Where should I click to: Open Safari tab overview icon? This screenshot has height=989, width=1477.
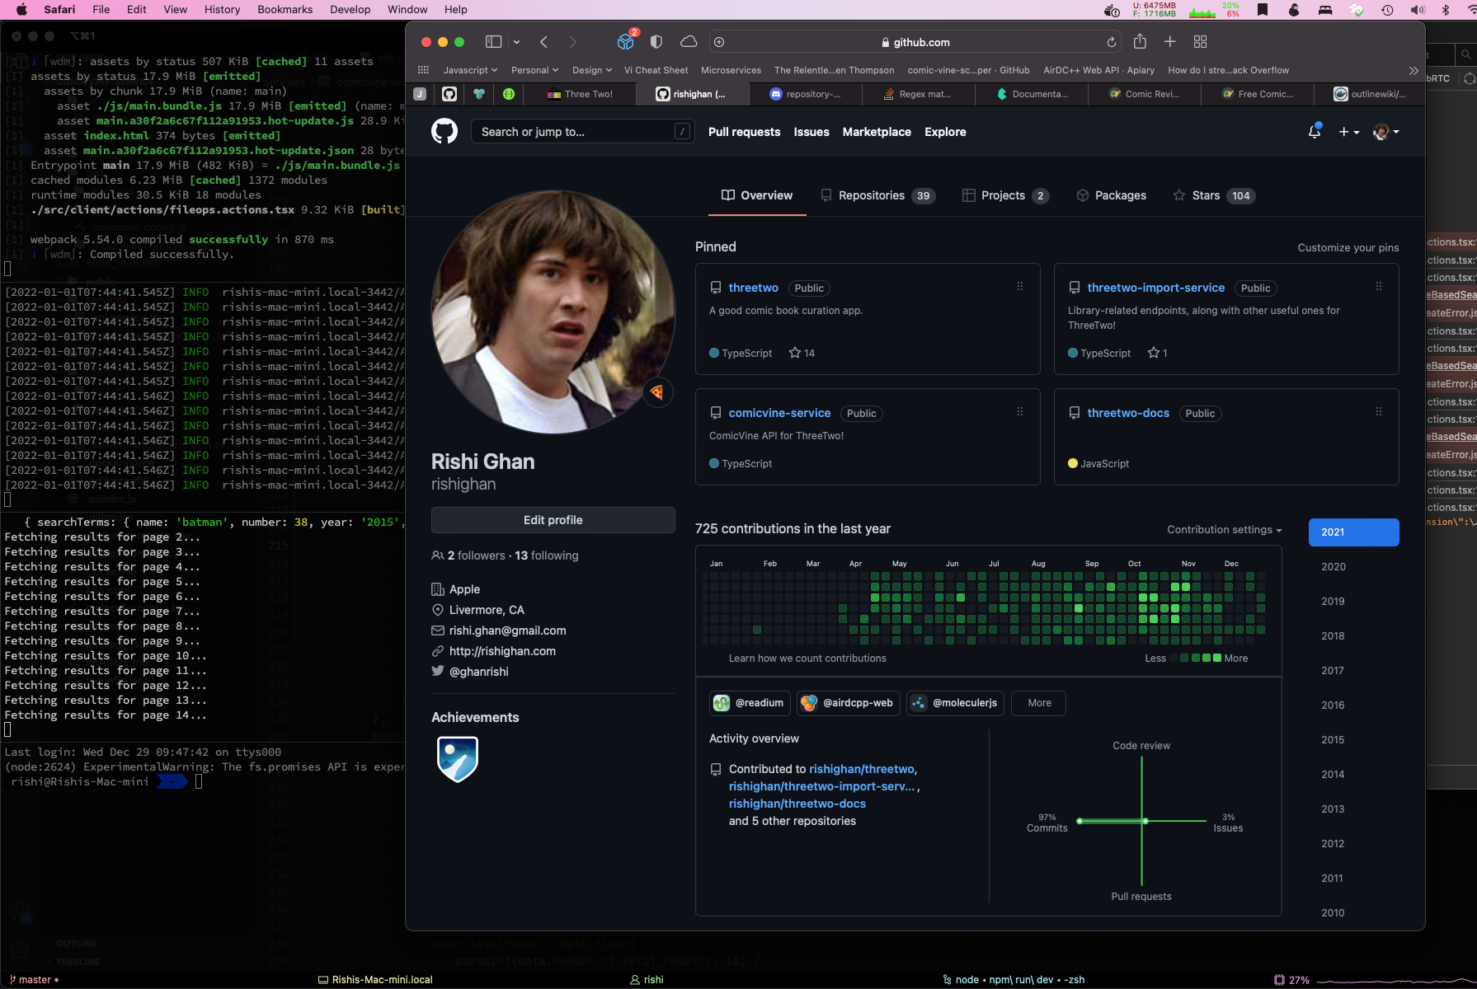tap(1200, 42)
